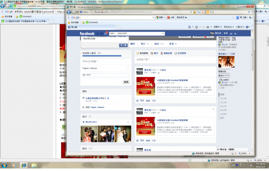This screenshot has height=171, width=269.
Task: Open first wedding photo thumbnail
Action: pyautogui.click(x=89, y=134)
